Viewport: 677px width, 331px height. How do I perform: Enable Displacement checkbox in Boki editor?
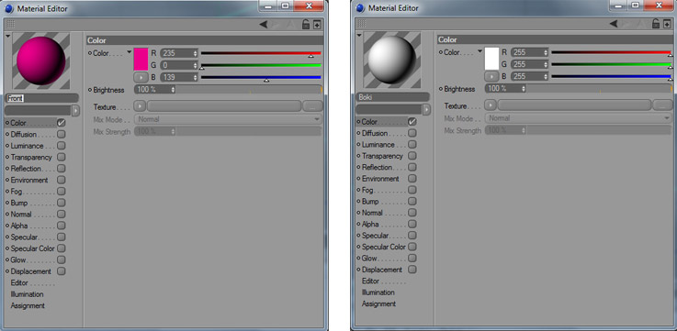[412, 270]
